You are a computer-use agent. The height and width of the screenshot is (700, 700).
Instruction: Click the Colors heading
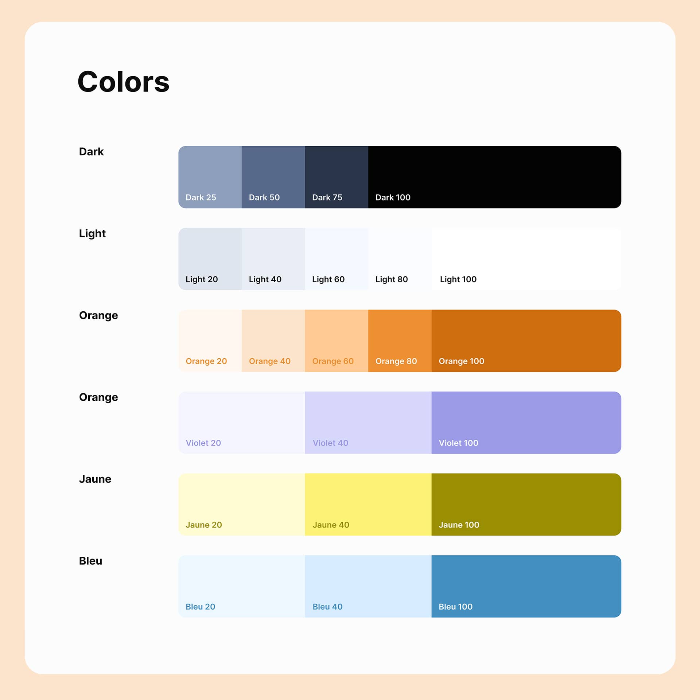pos(124,82)
